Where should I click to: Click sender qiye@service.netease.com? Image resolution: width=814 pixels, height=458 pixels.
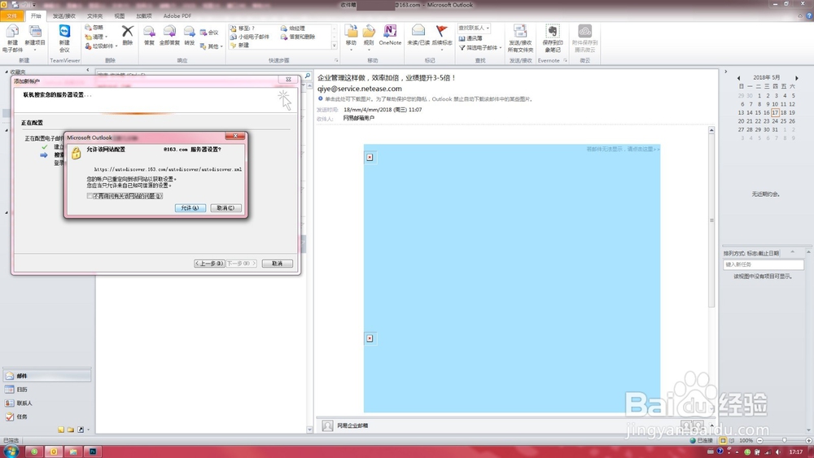[x=359, y=89]
